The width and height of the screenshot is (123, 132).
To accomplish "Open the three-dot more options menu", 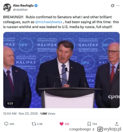I will coord(118,6).
